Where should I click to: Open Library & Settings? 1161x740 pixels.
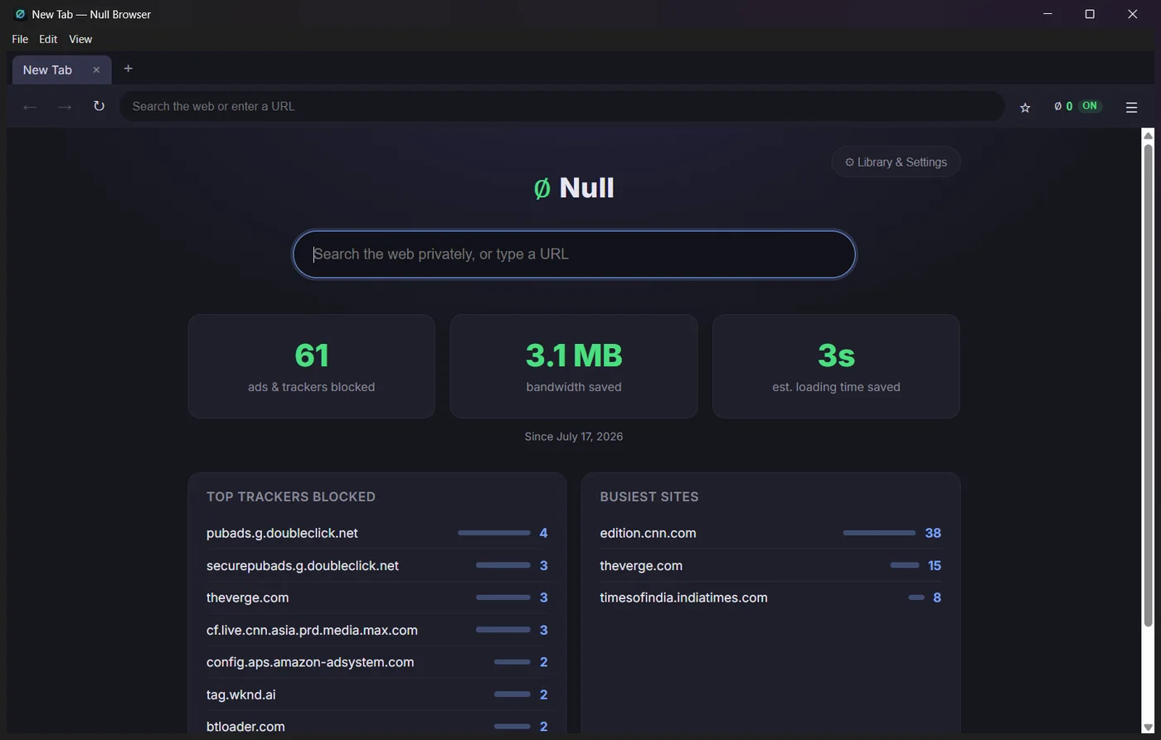(896, 162)
